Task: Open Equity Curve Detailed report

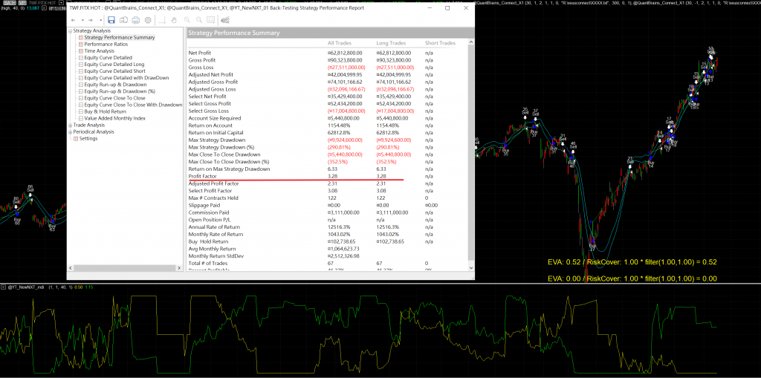Action: (x=108, y=58)
